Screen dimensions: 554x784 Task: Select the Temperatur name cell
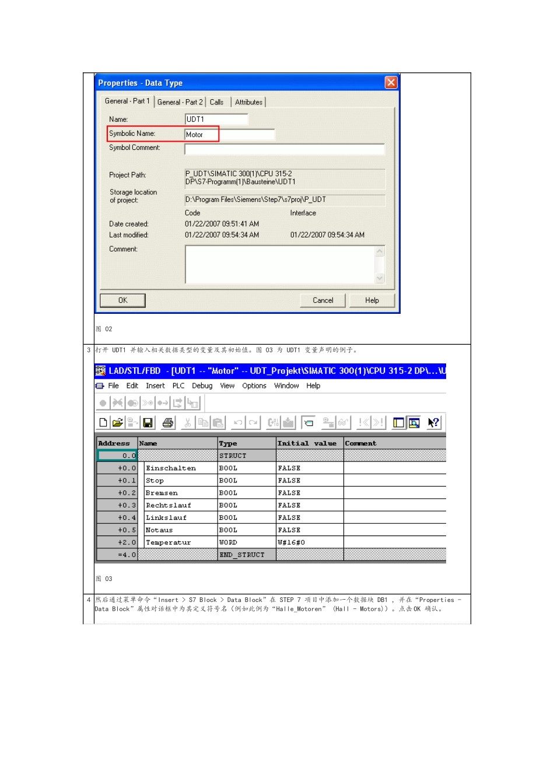click(x=180, y=542)
